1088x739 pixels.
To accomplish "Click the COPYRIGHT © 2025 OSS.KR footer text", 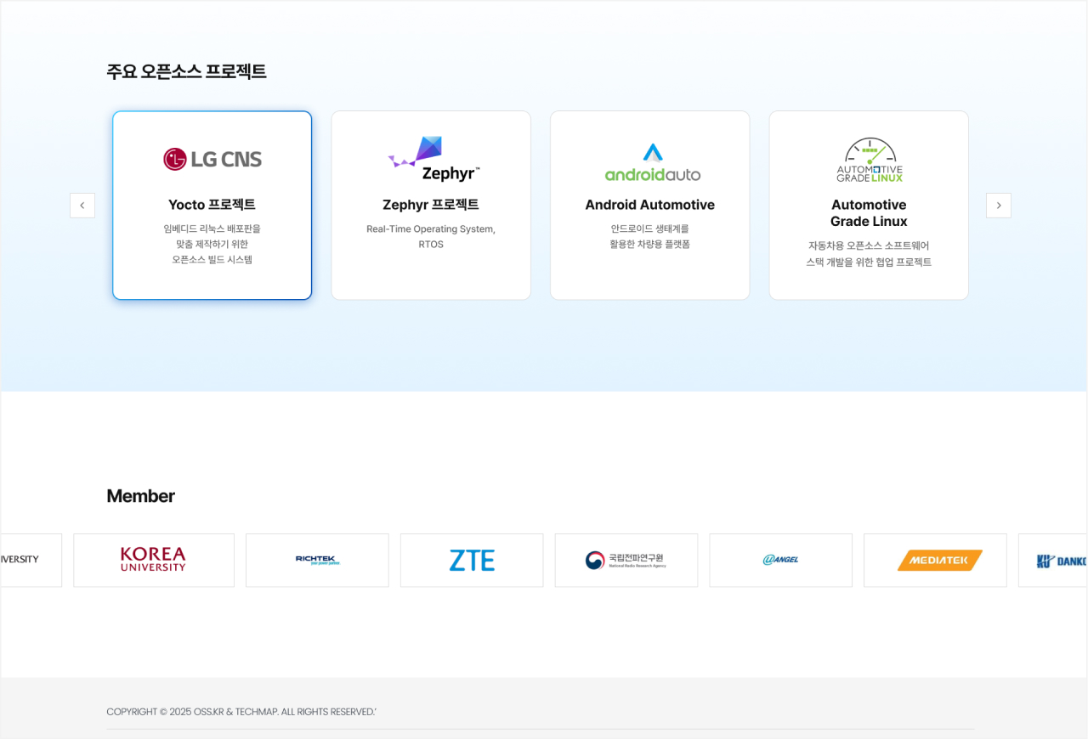I will (241, 712).
